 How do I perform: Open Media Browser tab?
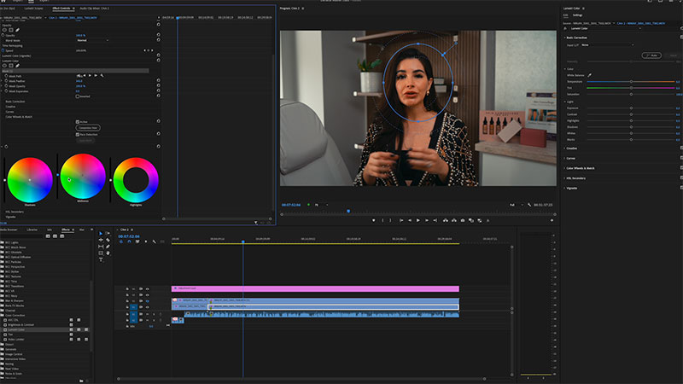[x=9, y=230]
